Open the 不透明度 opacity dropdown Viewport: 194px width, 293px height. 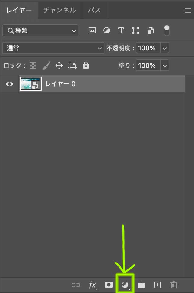click(x=164, y=48)
